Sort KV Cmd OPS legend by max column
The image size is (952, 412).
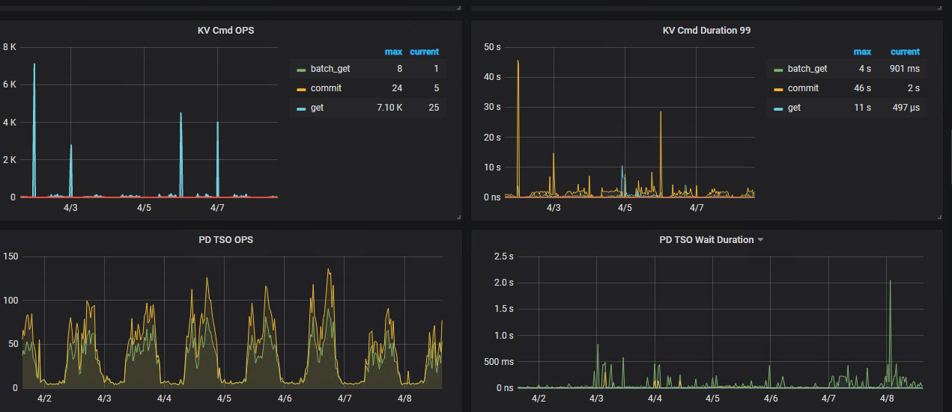pos(393,52)
